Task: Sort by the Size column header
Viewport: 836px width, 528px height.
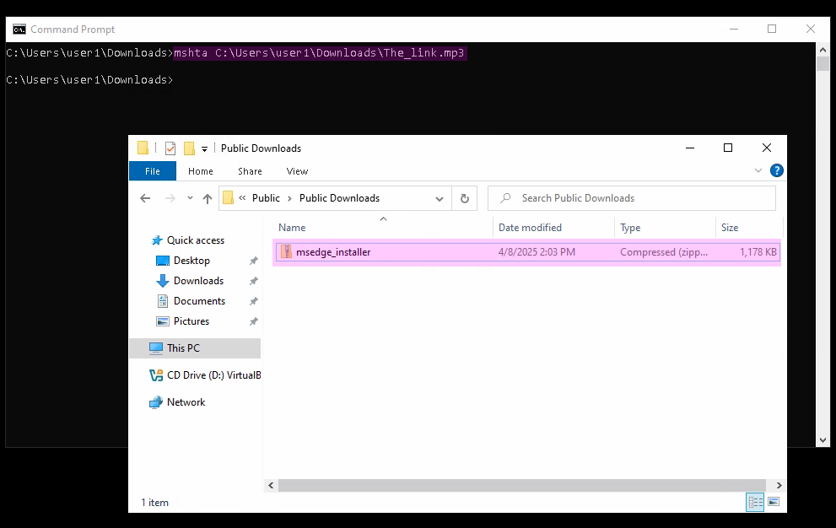Action: (730, 228)
